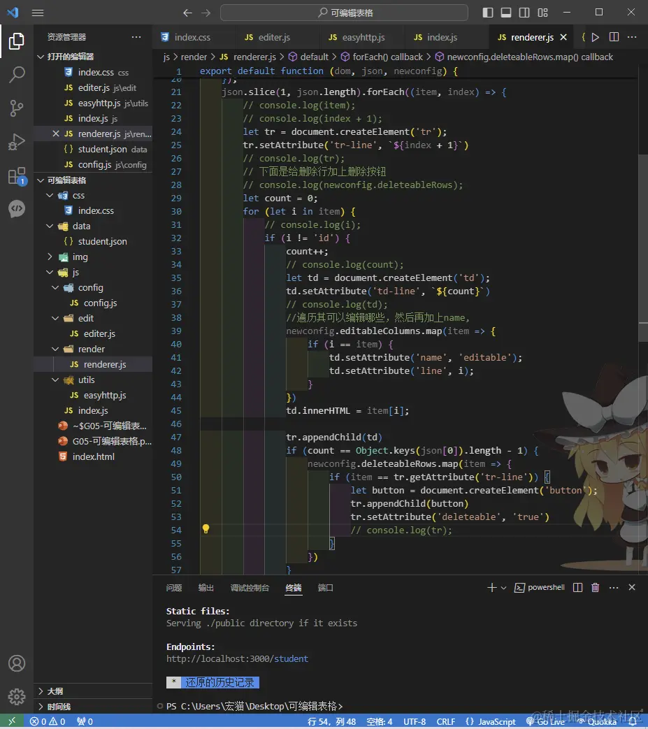The image size is (648, 729).
Task: Split the editor to the right
Action: click(614, 37)
